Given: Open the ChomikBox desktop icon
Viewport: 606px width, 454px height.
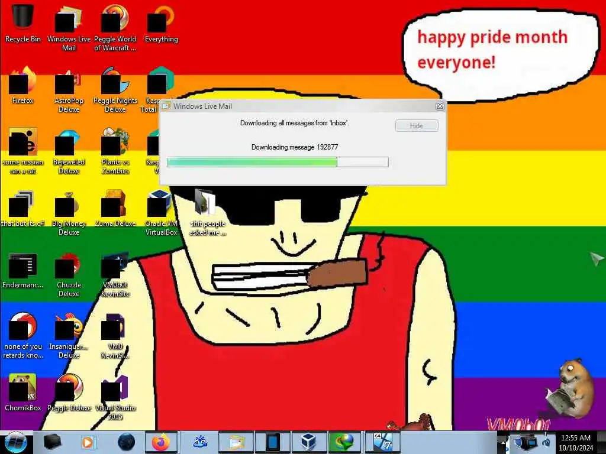Looking at the screenshot, I should pos(23,393).
